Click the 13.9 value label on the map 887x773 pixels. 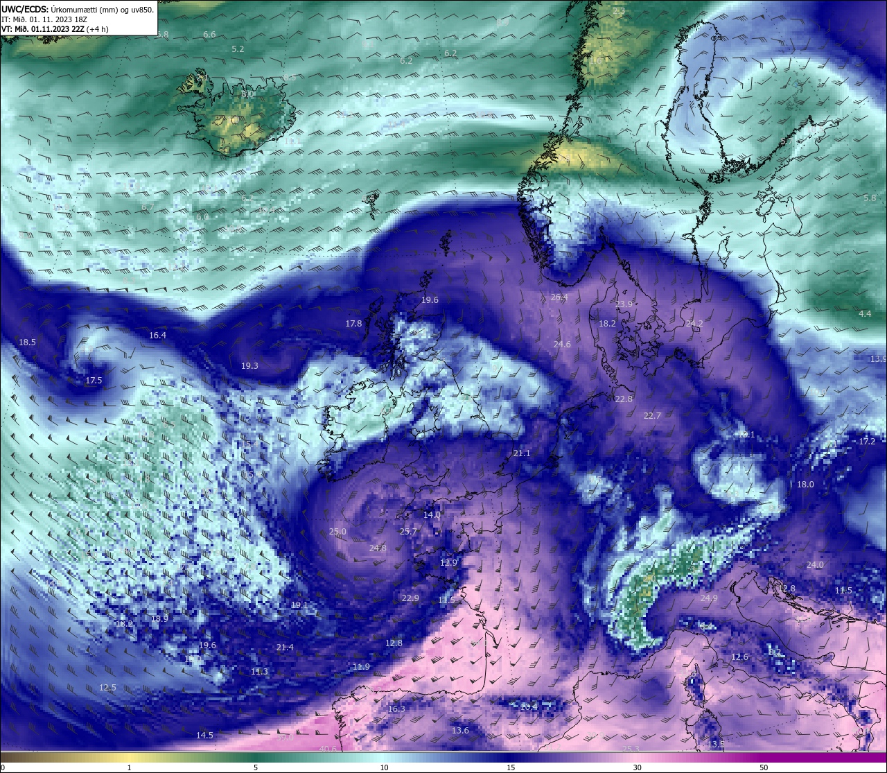pos(878,359)
